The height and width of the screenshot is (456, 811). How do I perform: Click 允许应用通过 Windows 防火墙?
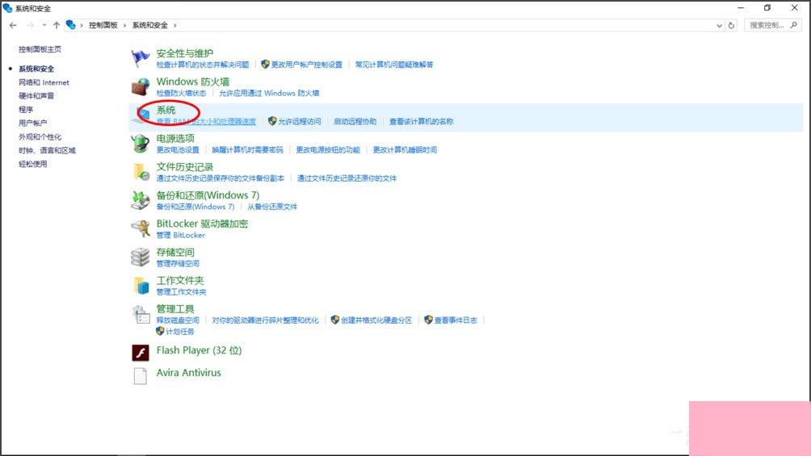coord(269,93)
